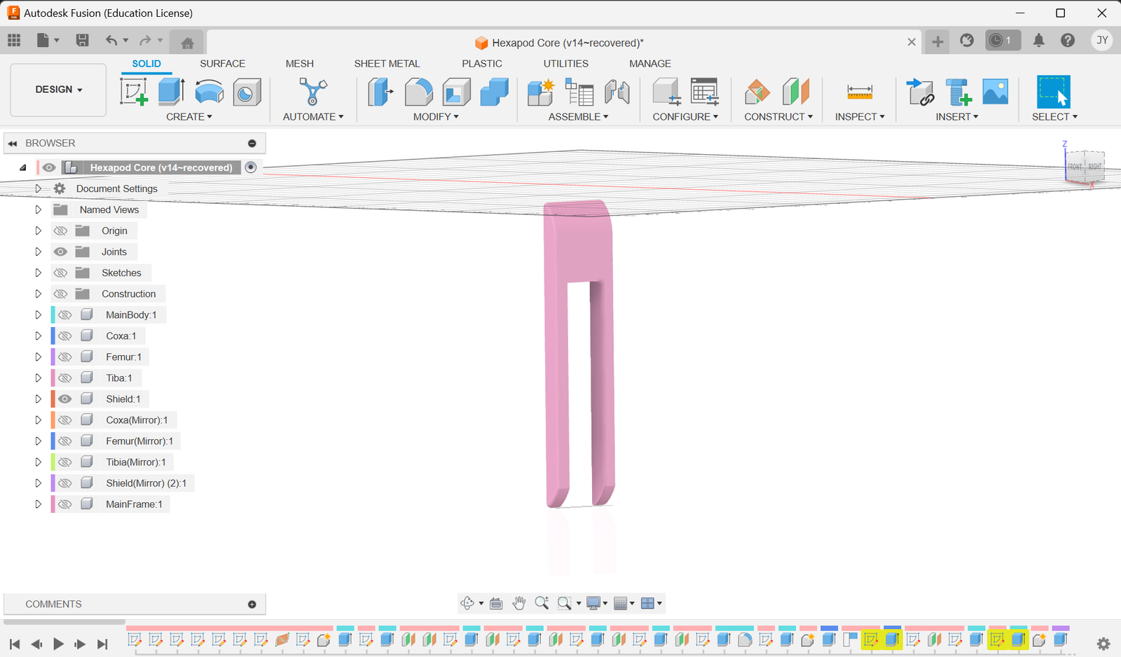Open the Pan tool at the bottom
The image size is (1121, 657).
(x=519, y=603)
